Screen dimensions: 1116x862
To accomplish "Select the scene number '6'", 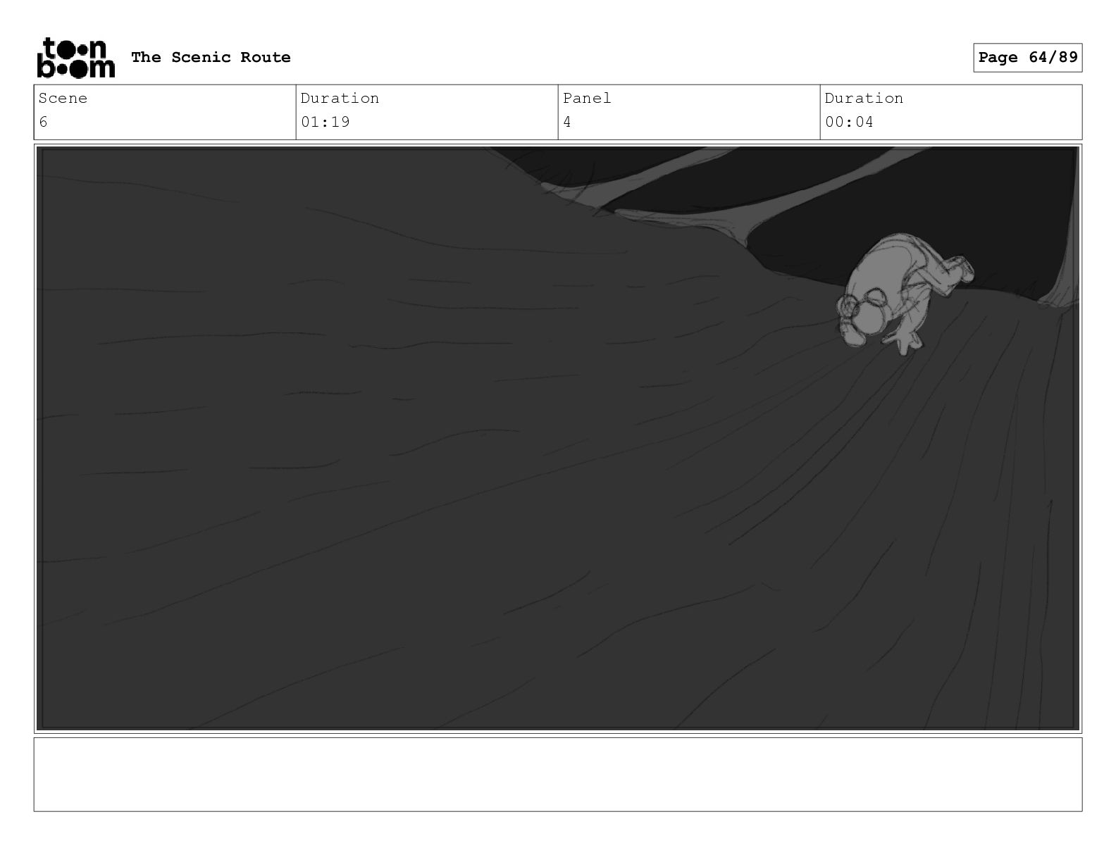I will point(44,122).
